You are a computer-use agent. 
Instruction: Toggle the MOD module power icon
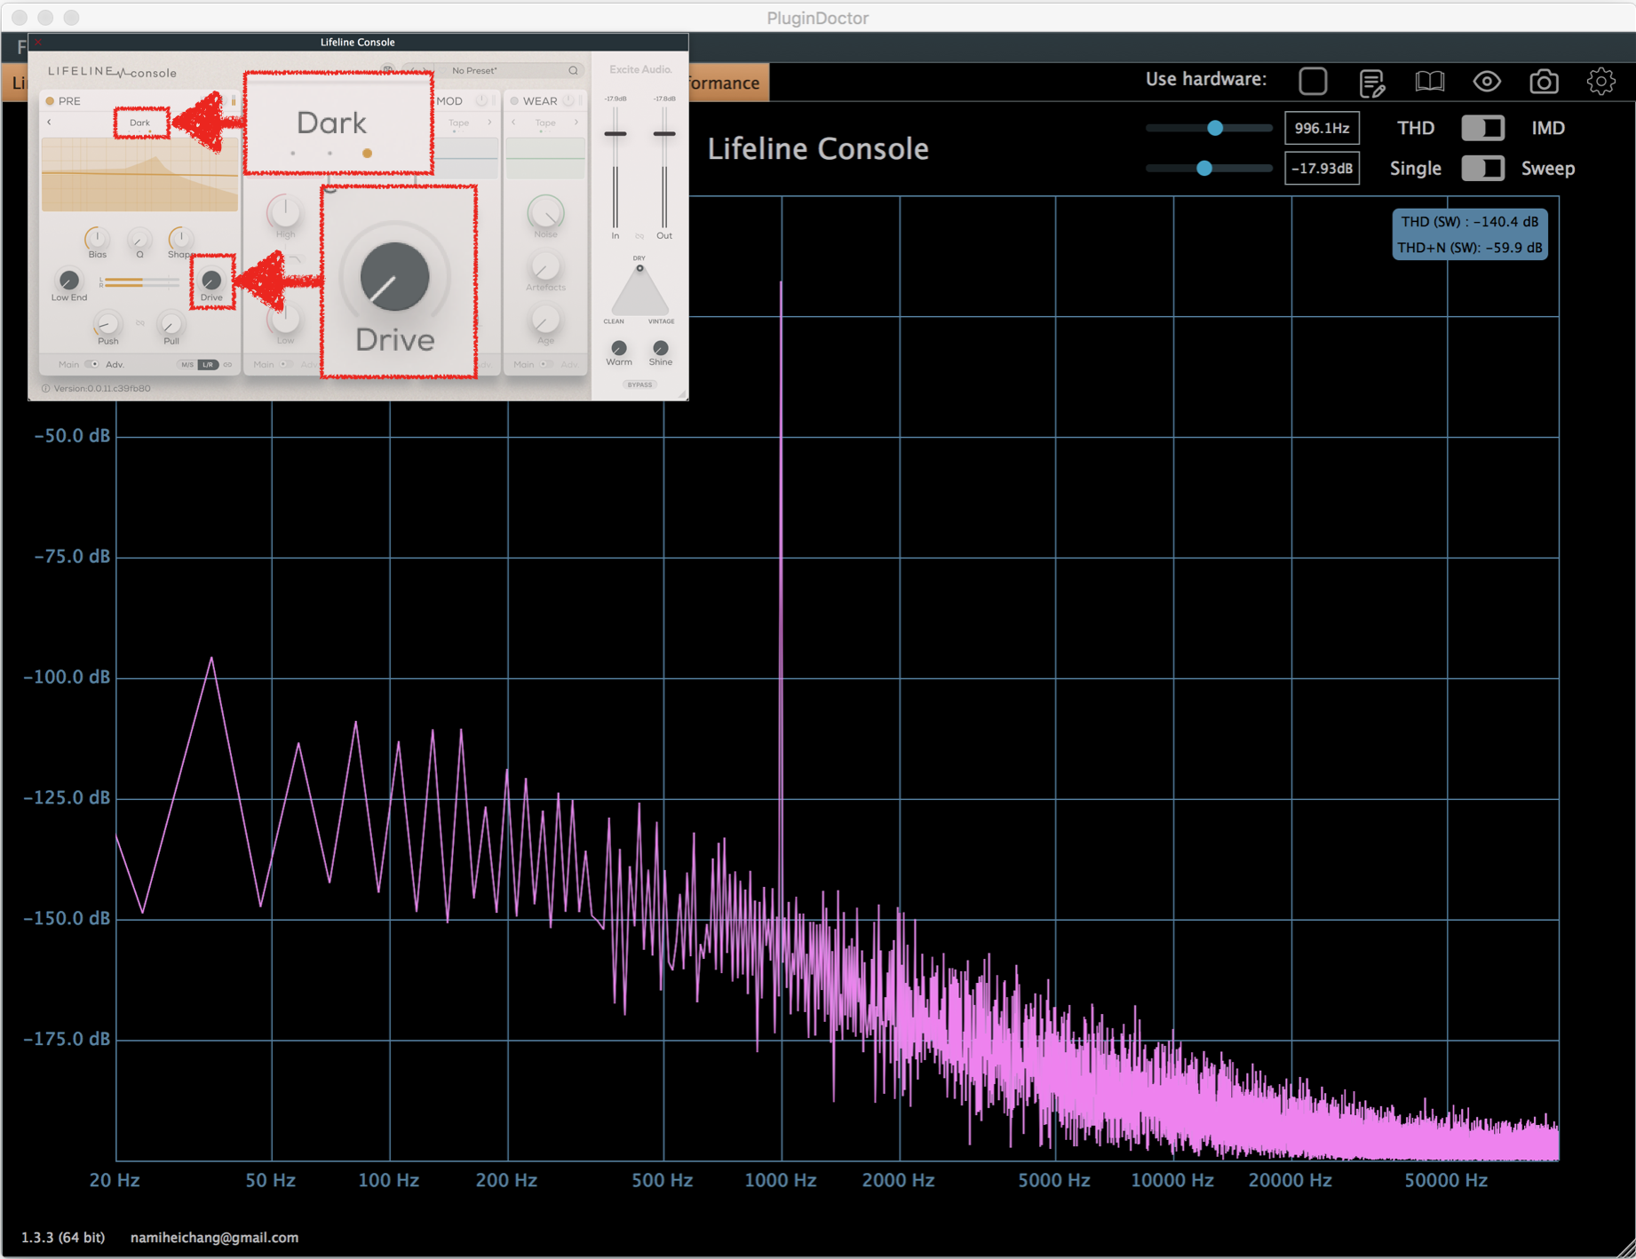[482, 100]
